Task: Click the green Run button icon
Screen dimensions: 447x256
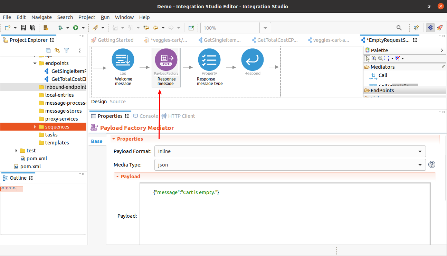Action: pyautogui.click(x=75, y=28)
